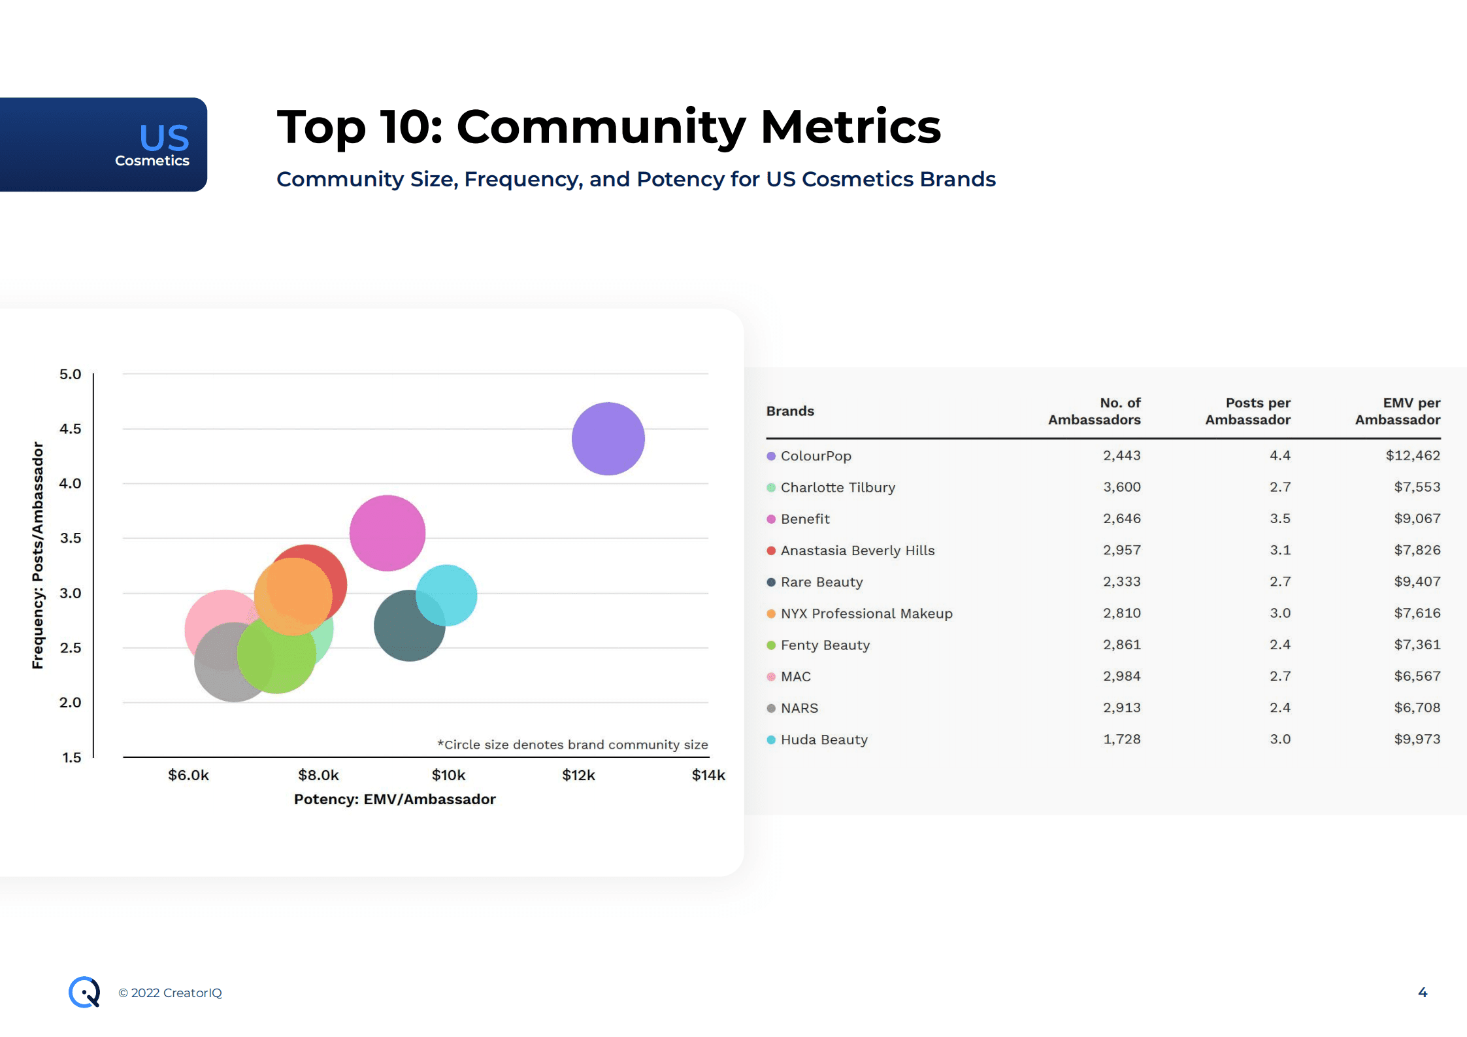Click the CreatorIQ logo icon
This screenshot has height=1037, width=1467.
(x=84, y=992)
